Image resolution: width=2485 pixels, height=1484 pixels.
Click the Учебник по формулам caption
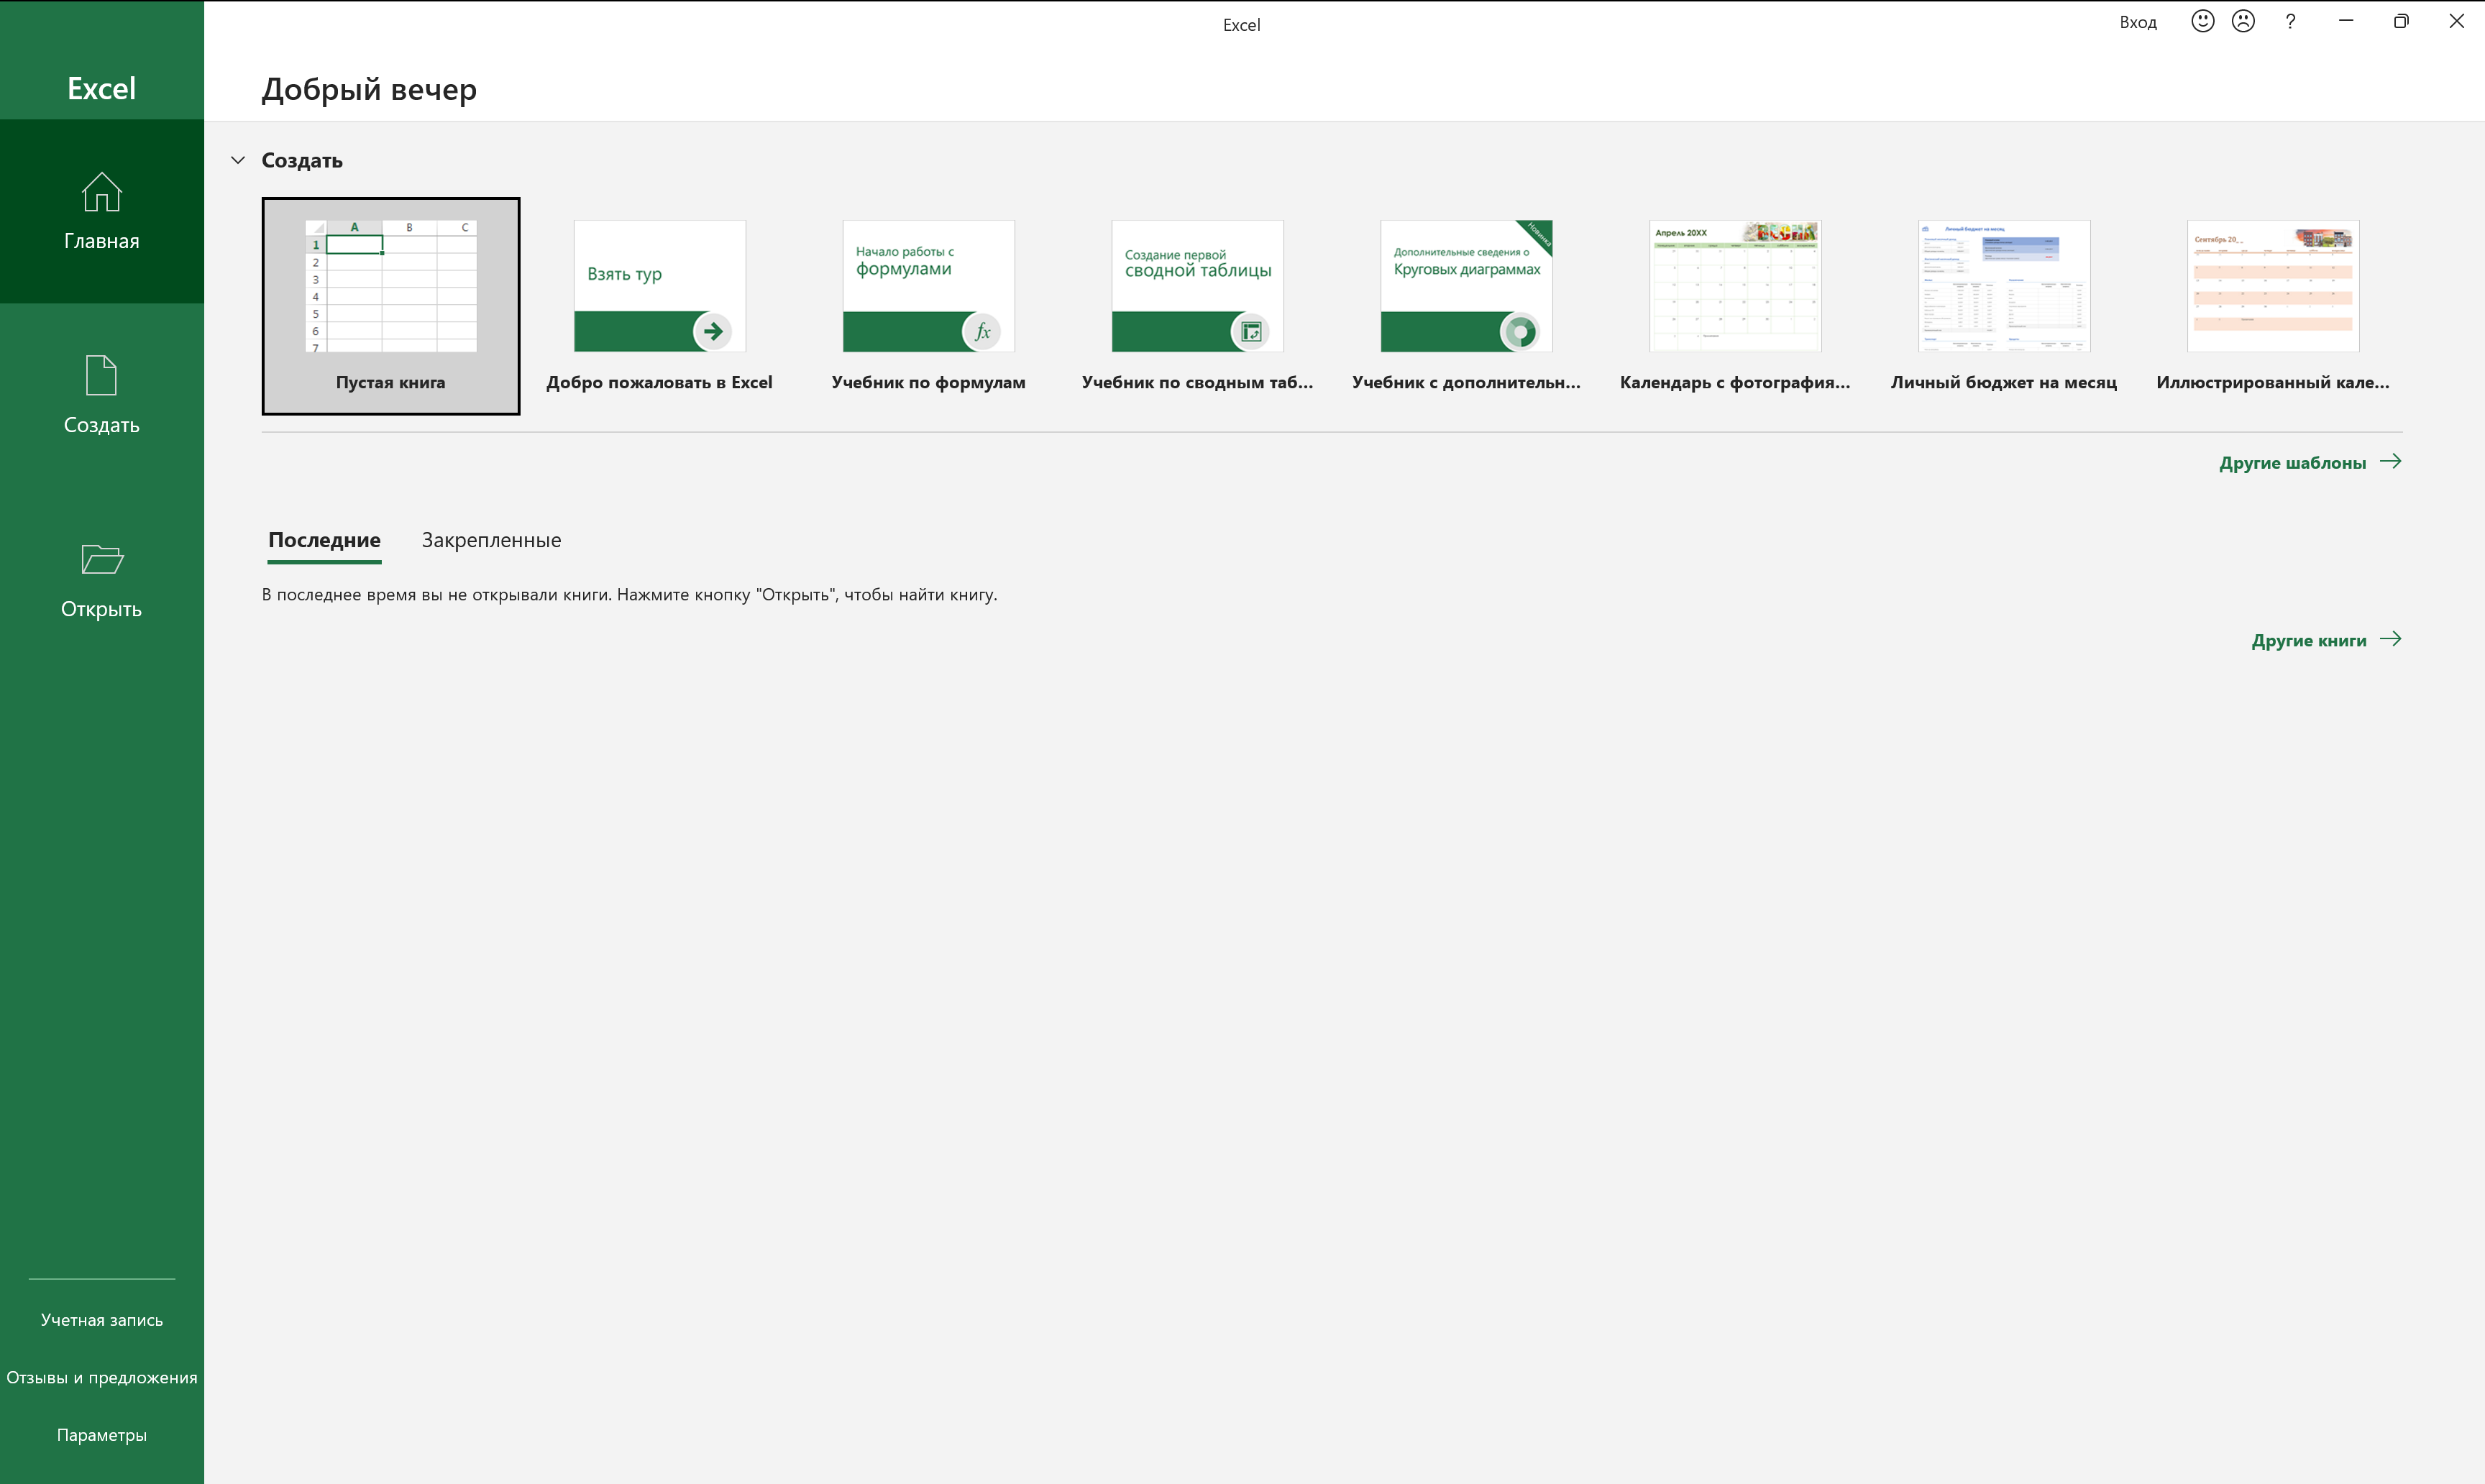click(x=928, y=382)
